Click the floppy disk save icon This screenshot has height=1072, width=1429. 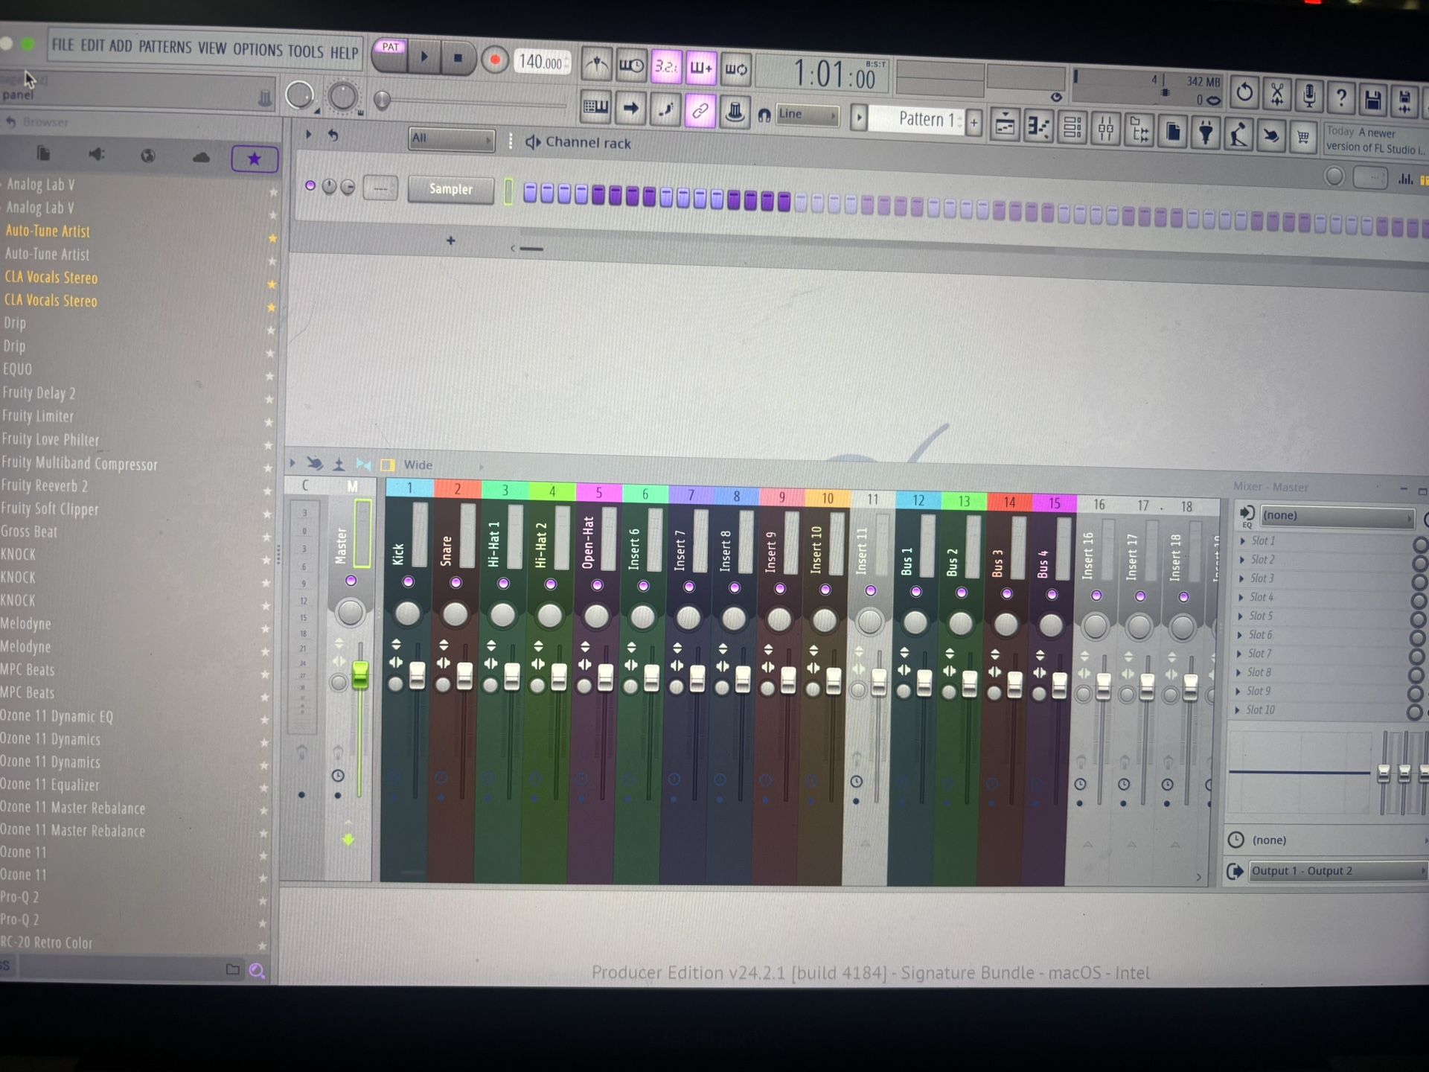point(1373,98)
